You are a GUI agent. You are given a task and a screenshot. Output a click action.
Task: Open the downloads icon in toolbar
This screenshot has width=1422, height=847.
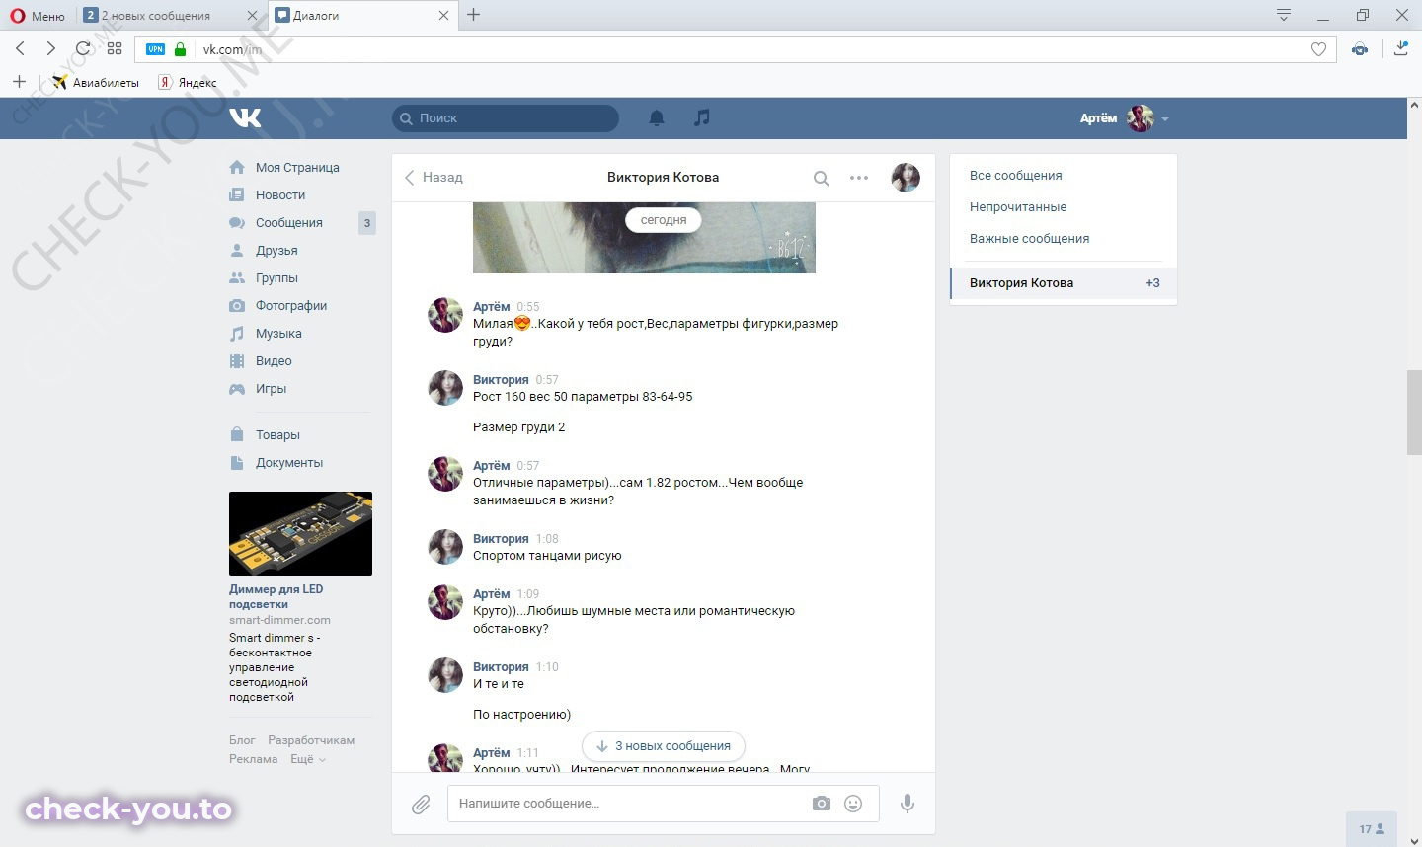pos(1400,48)
